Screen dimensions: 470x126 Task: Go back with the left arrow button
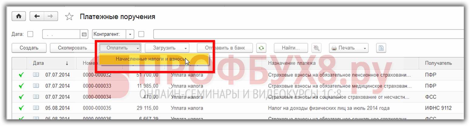(x=37, y=16)
